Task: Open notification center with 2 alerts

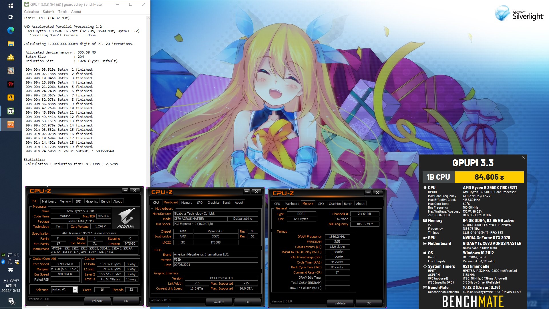Action: 11,301
